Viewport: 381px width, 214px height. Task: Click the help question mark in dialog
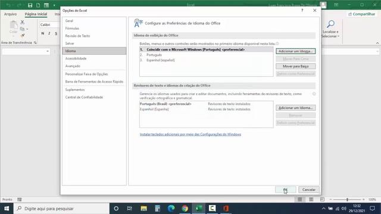coord(302,11)
